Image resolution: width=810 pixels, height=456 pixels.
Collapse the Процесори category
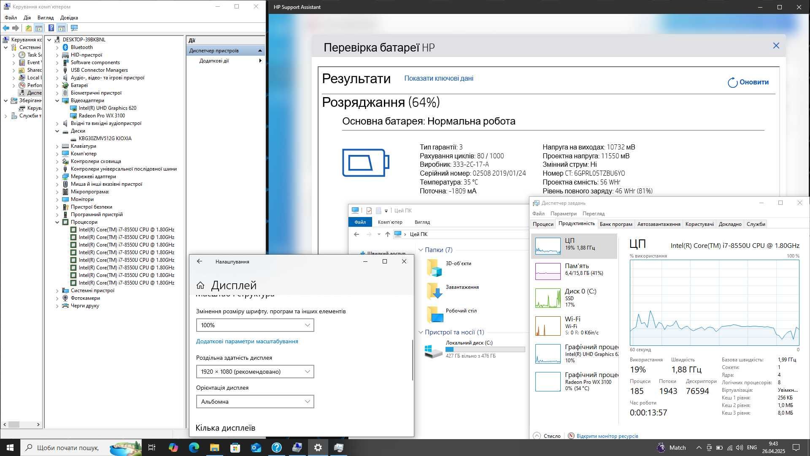tap(57, 222)
